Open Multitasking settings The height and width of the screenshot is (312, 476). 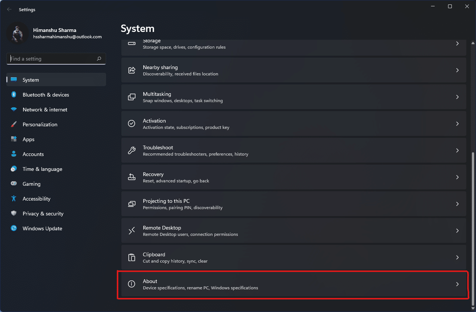[x=294, y=97]
